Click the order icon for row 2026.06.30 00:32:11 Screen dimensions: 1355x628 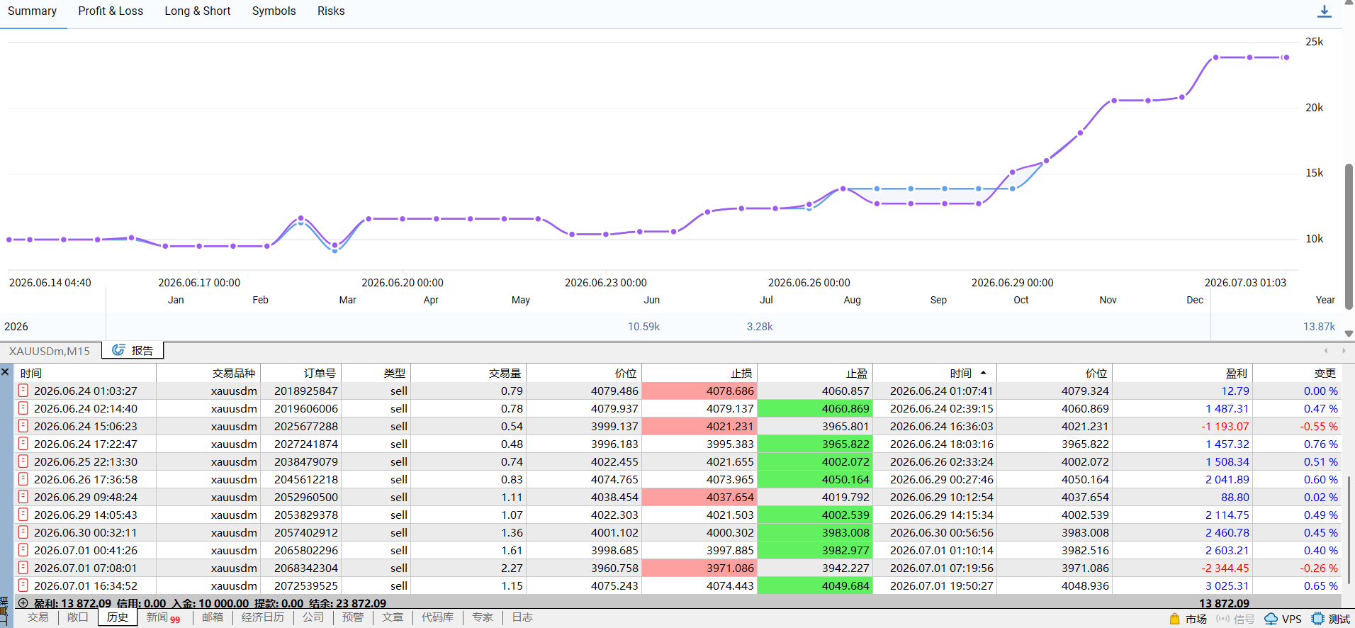[23, 532]
